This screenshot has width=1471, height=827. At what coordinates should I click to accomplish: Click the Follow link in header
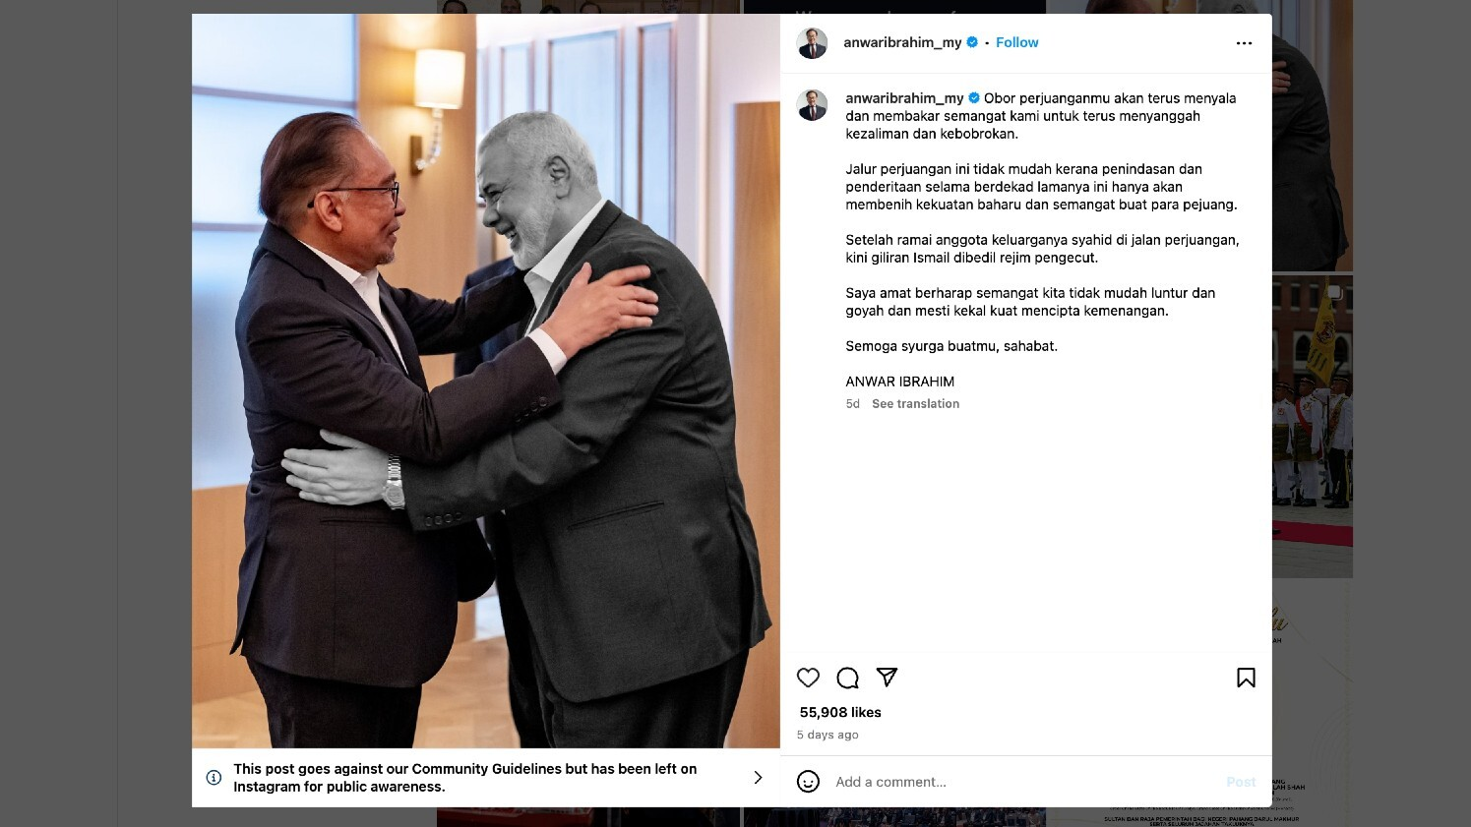[1016, 42]
